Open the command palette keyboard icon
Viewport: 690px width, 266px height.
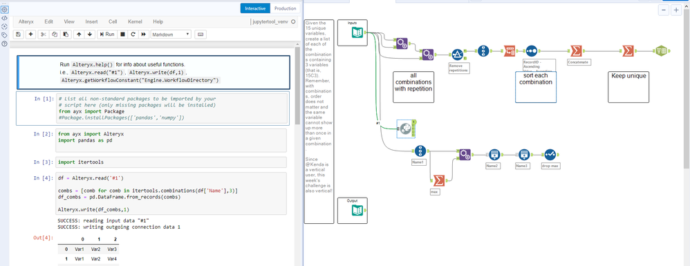pyautogui.click(x=200, y=34)
